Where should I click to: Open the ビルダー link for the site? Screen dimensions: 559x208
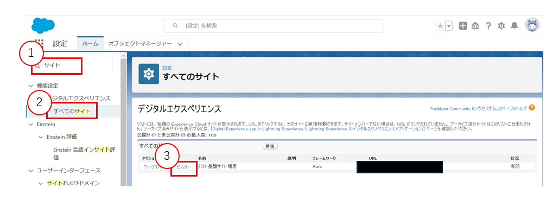pos(184,167)
